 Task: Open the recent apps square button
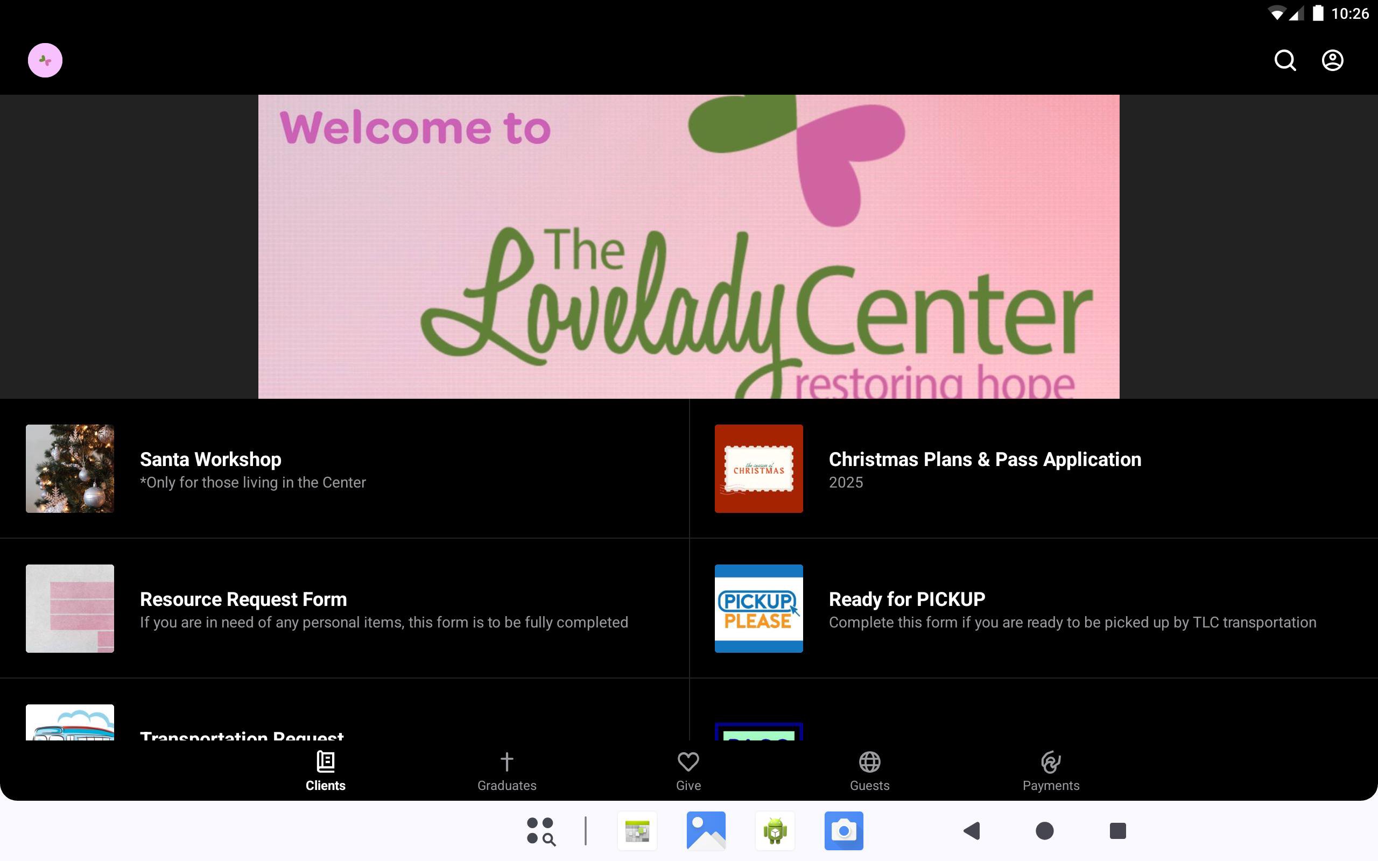(1117, 830)
